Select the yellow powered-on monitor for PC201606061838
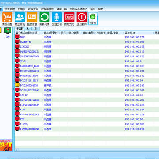The height and width of the screenshot is (159, 159). pos(17,85)
